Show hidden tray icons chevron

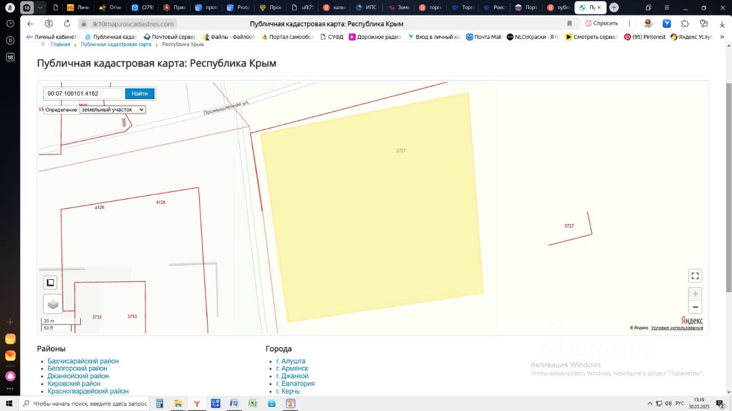tap(650, 404)
